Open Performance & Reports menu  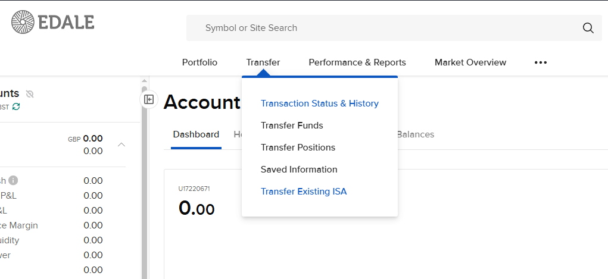click(x=357, y=62)
